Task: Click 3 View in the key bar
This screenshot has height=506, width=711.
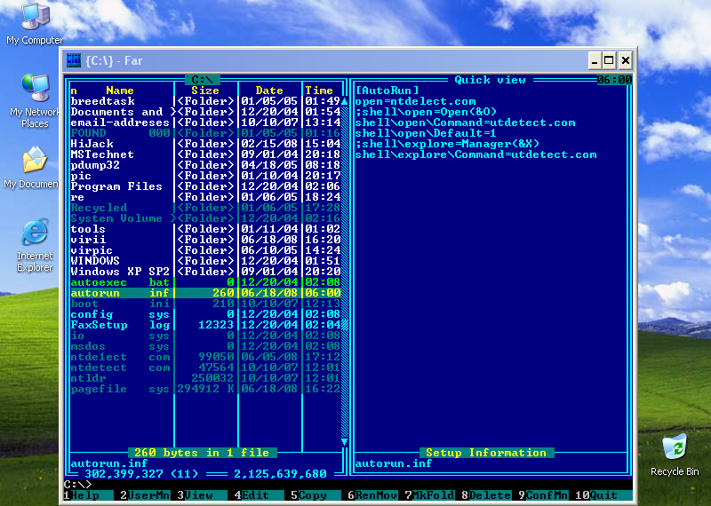Action: click(x=202, y=495)
